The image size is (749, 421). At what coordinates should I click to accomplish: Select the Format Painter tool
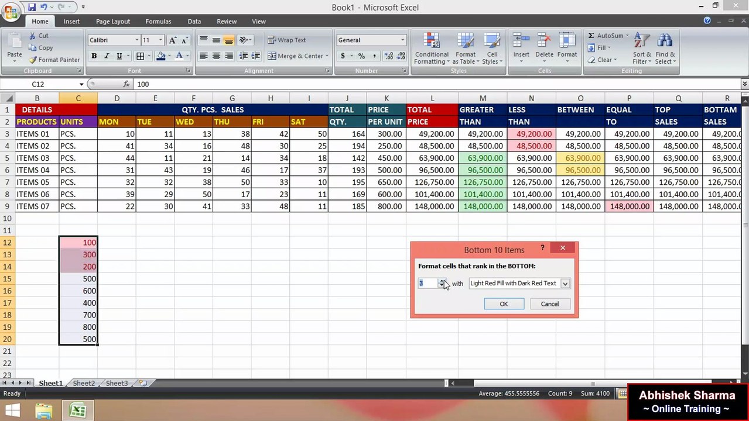tap(54, 60)
